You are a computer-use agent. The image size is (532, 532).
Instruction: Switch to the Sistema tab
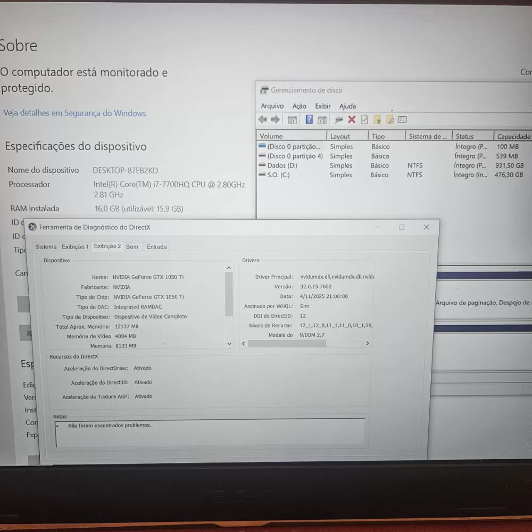pos(46,247)
